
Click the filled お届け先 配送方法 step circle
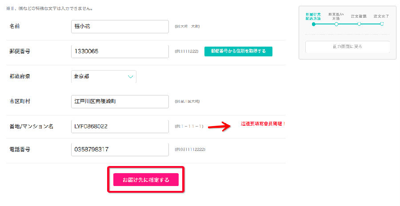(313, 24)
